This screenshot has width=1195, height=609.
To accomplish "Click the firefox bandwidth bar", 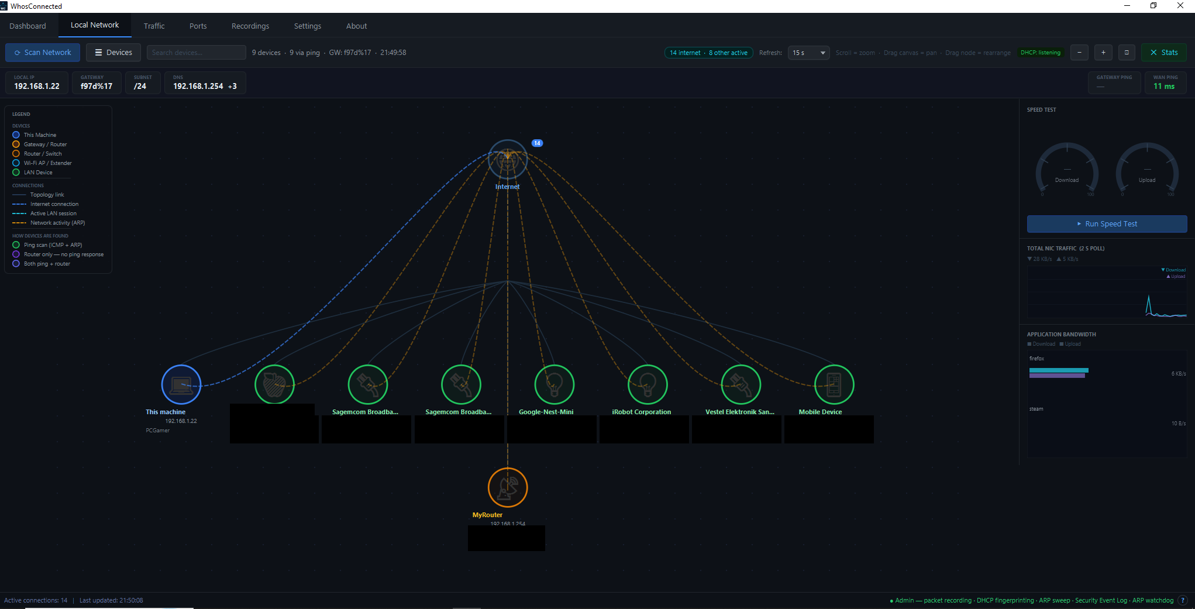I will [x=1059, y=373].
